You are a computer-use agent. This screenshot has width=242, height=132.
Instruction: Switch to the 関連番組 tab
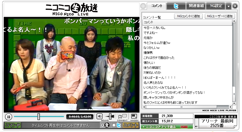[196, 6]
